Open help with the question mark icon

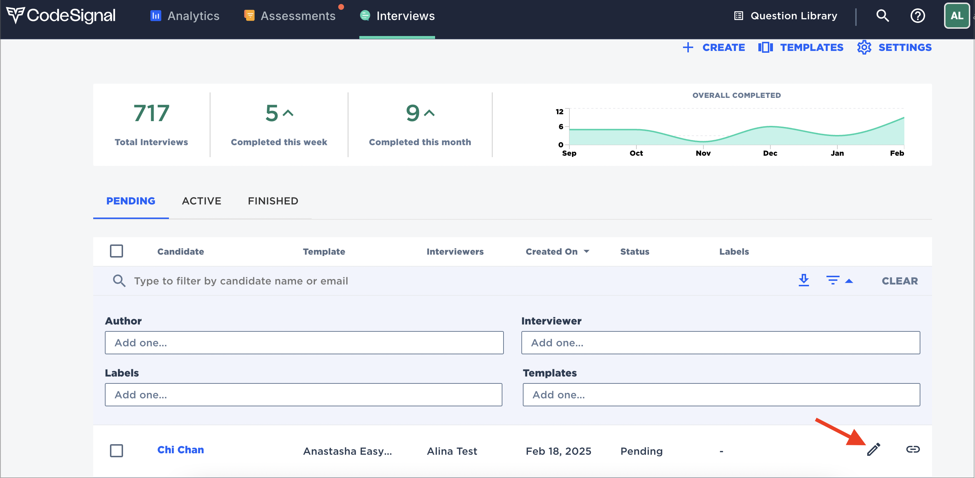pyautogui.click(x=917, y=16)
